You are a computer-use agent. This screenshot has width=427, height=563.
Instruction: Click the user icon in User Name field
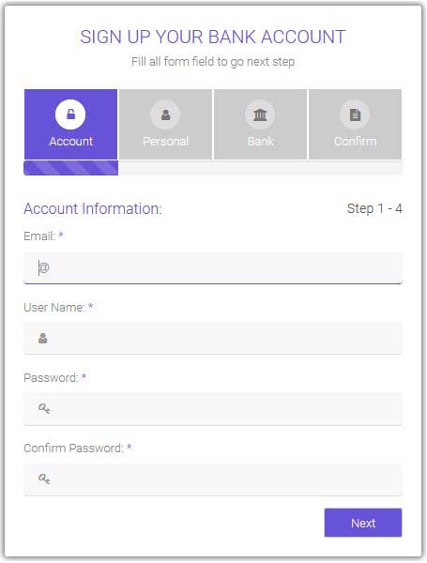coord(43,338)
